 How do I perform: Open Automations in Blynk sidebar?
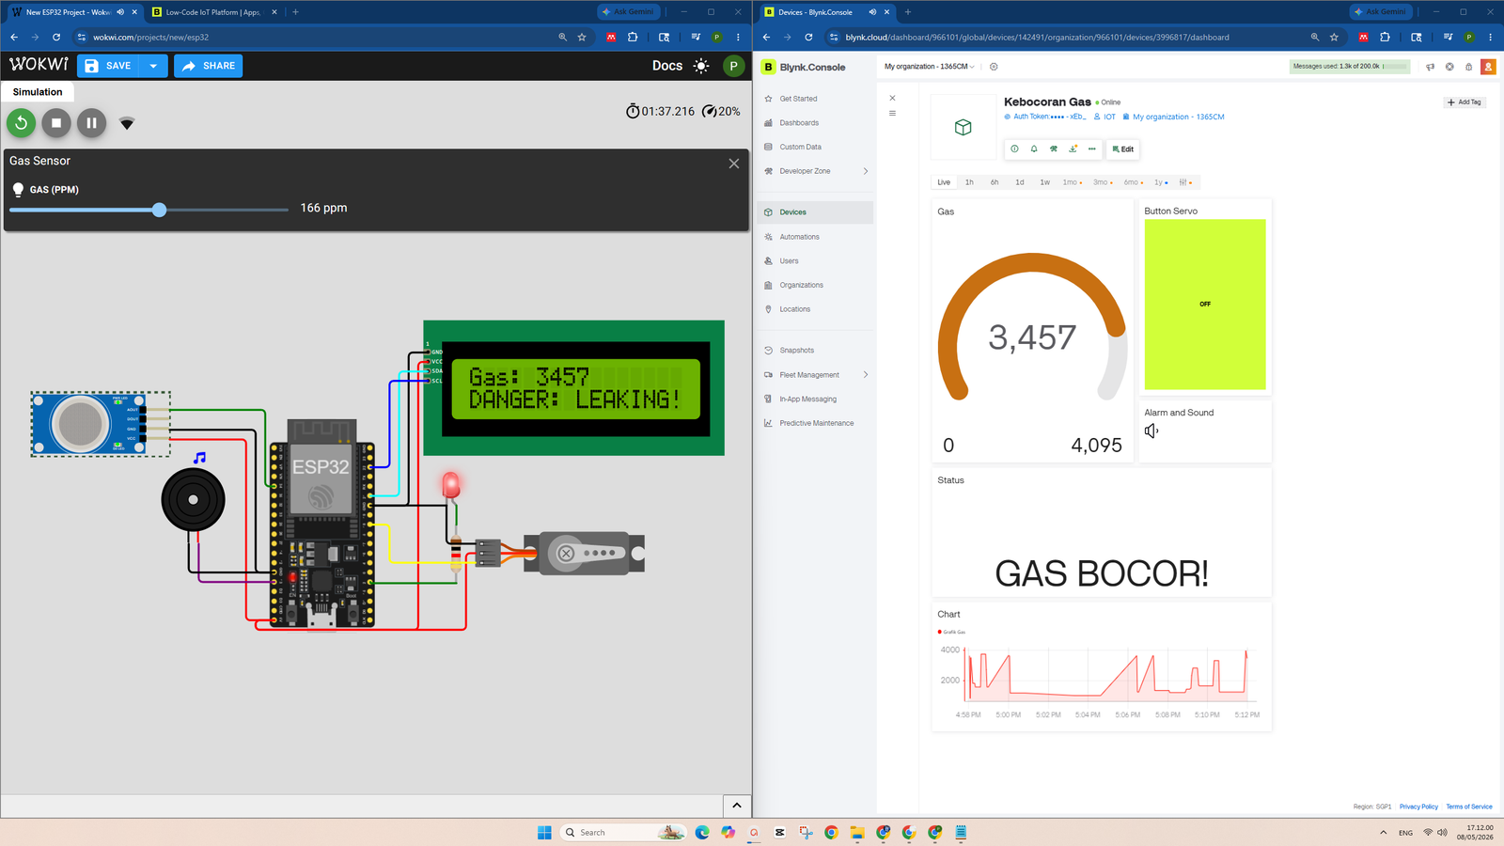point(799,237)
